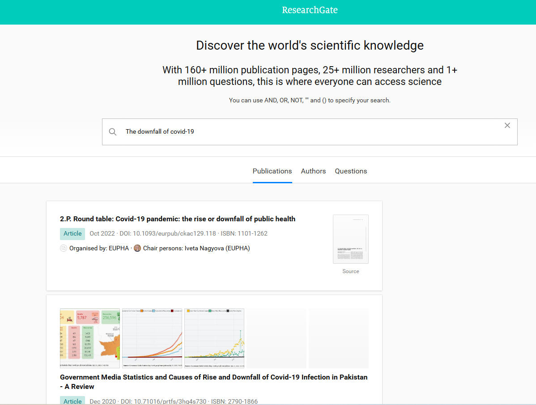
Task: Clear the search field using the X icon
Action: (507, 125)
